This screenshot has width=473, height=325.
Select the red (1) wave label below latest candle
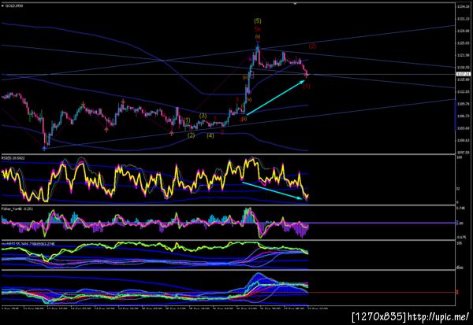(x=307, y=86)
